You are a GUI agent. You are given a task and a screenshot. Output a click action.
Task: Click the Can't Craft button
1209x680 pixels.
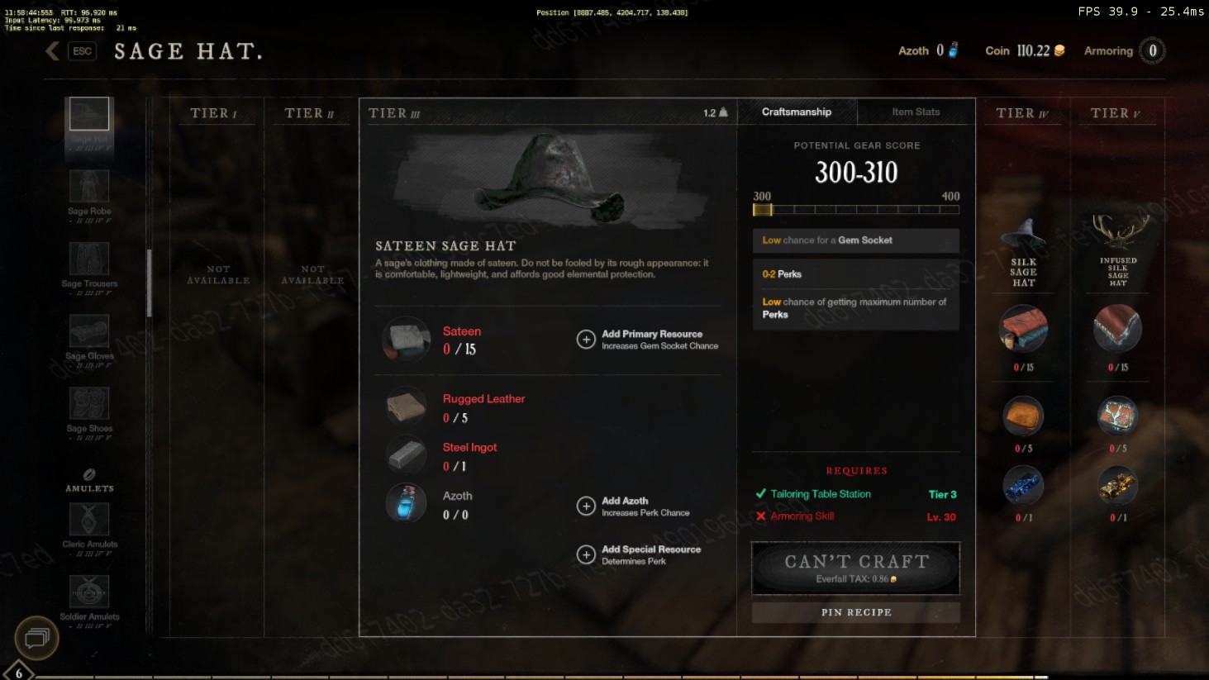(x=856, y=568)
